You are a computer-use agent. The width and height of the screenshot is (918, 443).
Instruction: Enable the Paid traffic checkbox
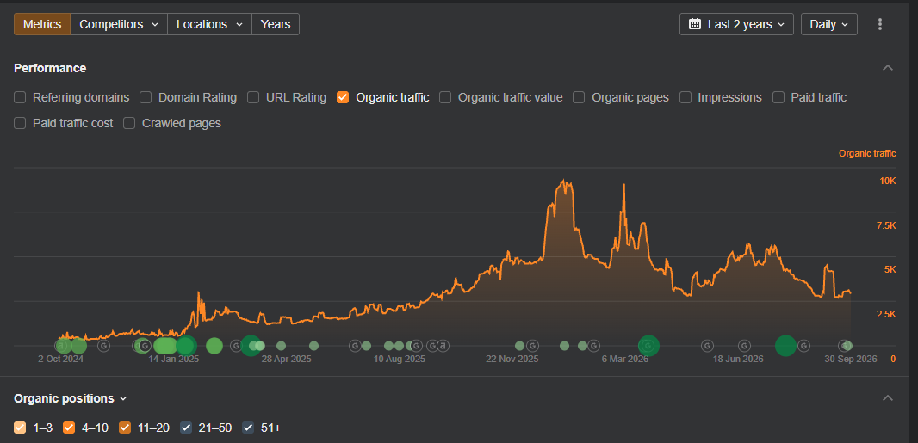click(x=778, y=97)
